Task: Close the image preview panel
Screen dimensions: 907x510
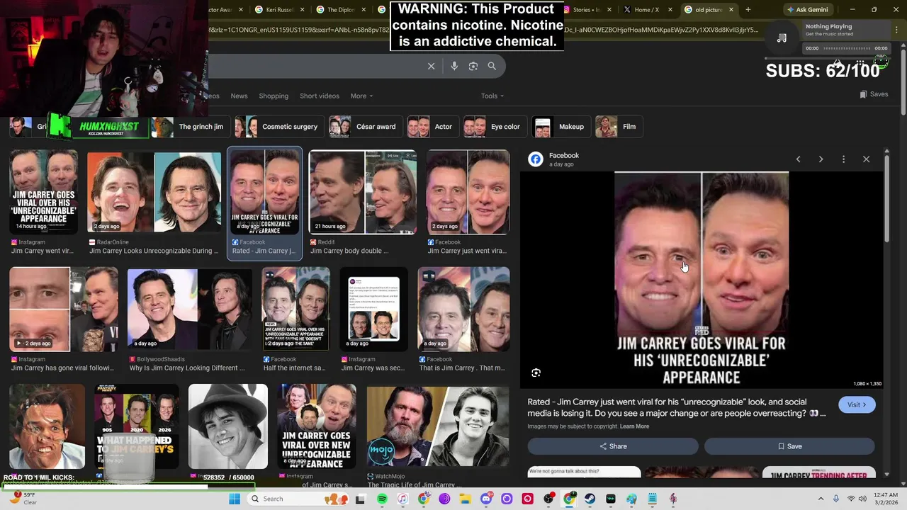Action: [866, 159]
